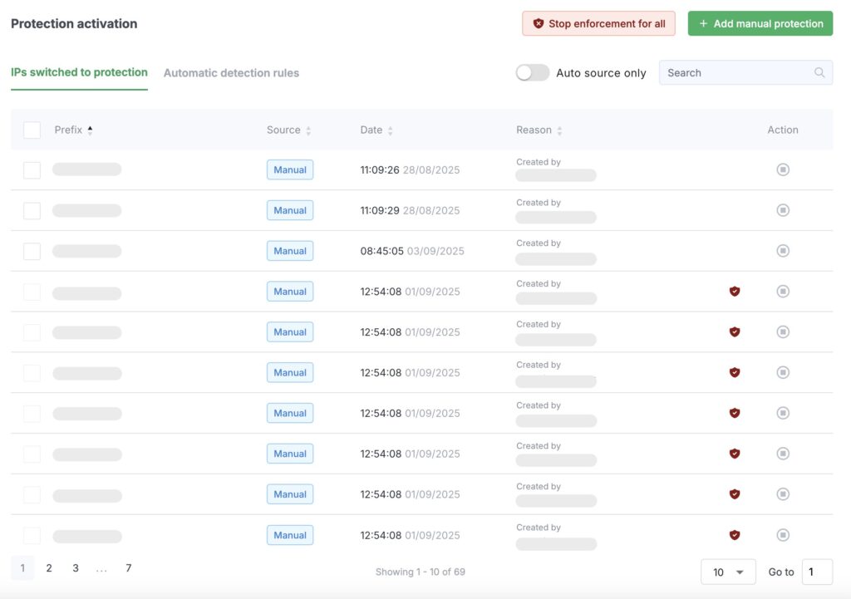
Task: Click the Go to page number field
Action: pos(817,572)
